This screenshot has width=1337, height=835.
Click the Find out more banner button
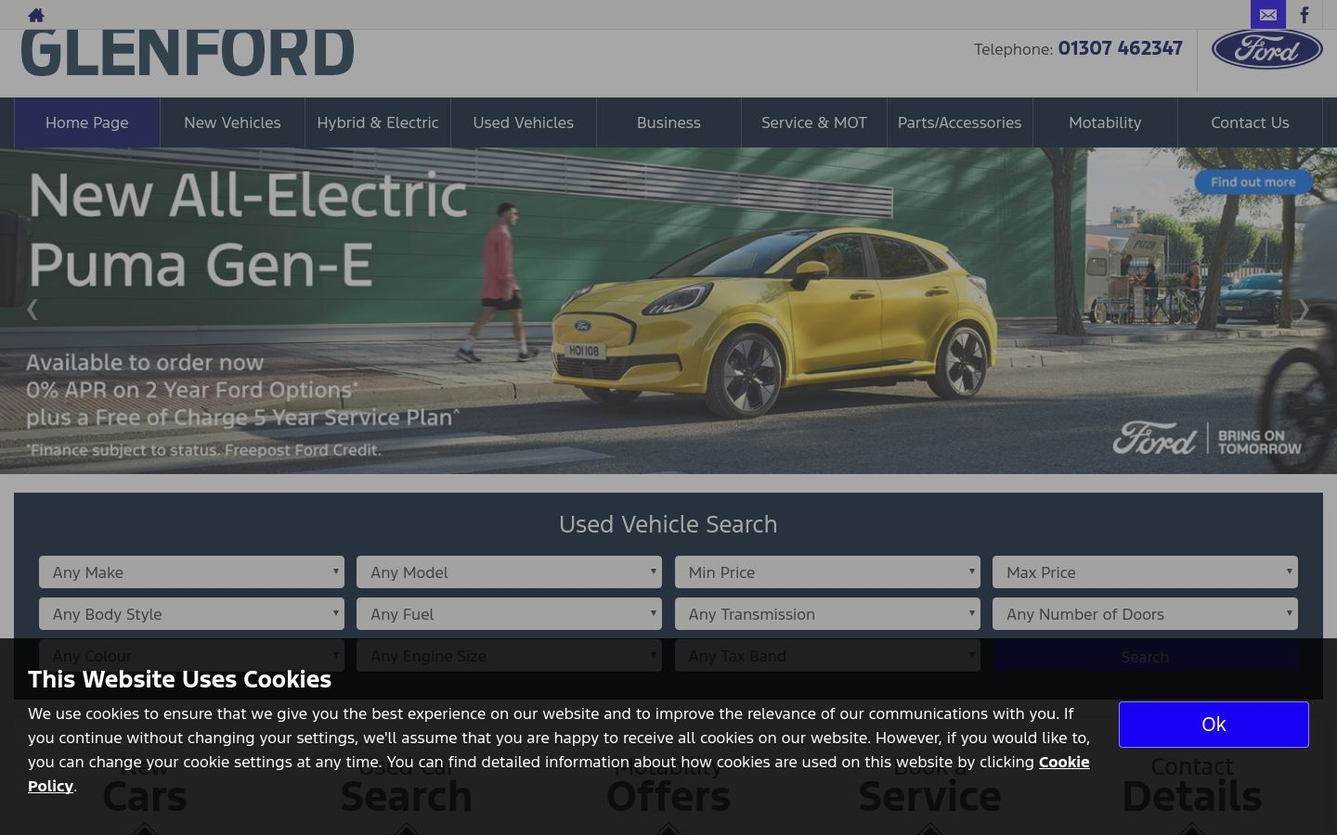pos(1253,182)
